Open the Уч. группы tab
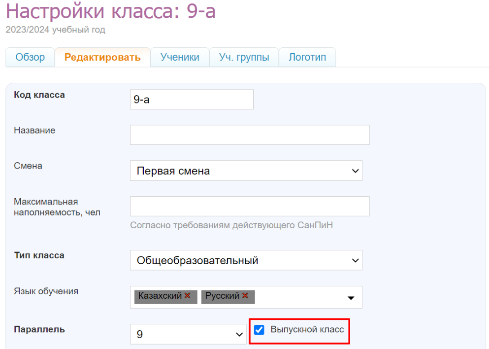 (244, 57)
